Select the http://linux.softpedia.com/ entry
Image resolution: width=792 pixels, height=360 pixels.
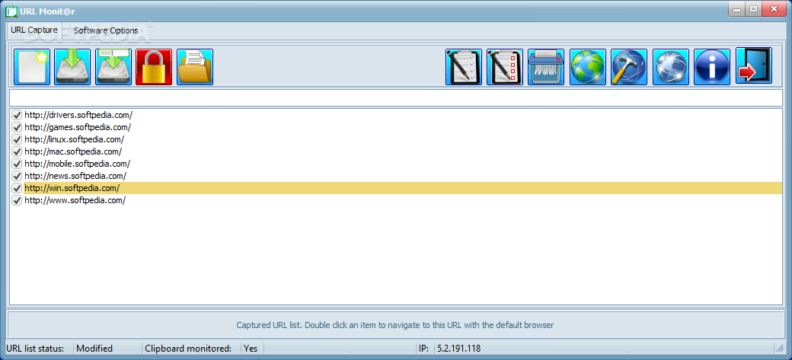[75, 139]
